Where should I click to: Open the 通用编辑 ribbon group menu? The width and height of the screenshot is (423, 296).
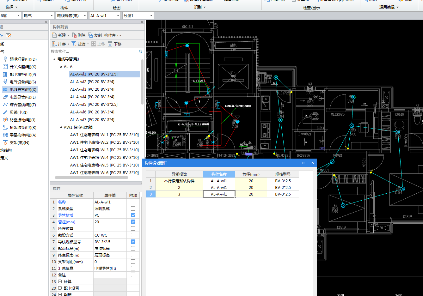point(389,7)
